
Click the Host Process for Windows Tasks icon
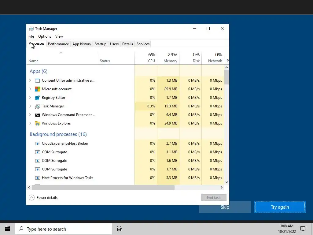coord(38,178)
